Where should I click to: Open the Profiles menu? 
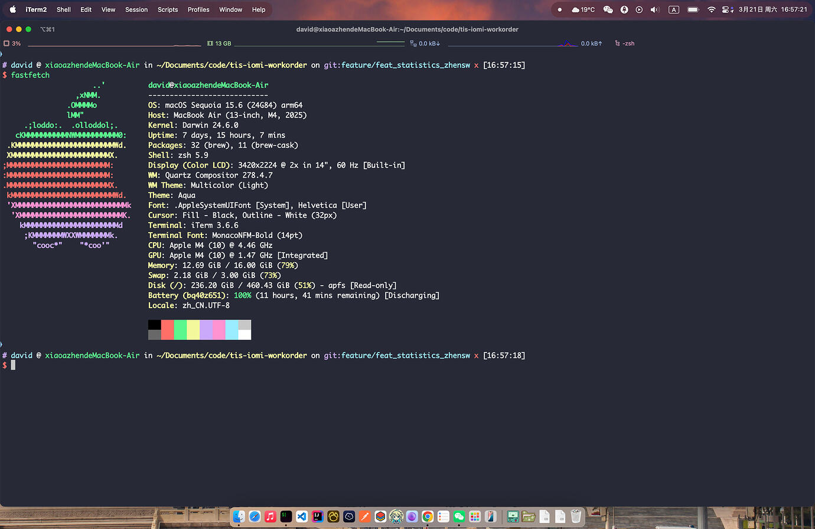pyautogui.click(x=198, y=9)
